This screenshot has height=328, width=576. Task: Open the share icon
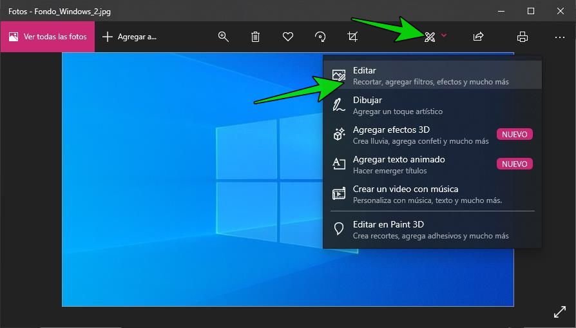(478, 37)
